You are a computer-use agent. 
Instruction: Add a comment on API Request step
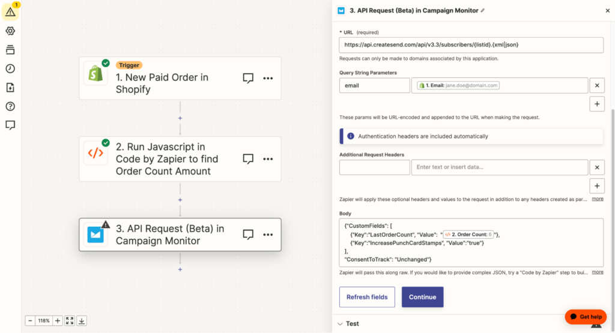point(248,235)
